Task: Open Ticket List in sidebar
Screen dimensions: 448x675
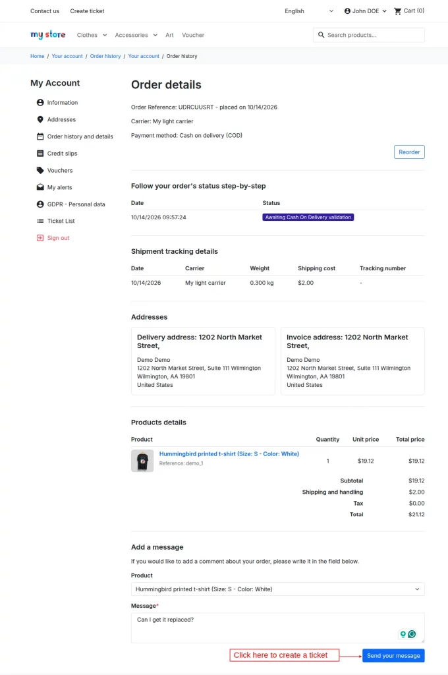Action: [61, 221]
